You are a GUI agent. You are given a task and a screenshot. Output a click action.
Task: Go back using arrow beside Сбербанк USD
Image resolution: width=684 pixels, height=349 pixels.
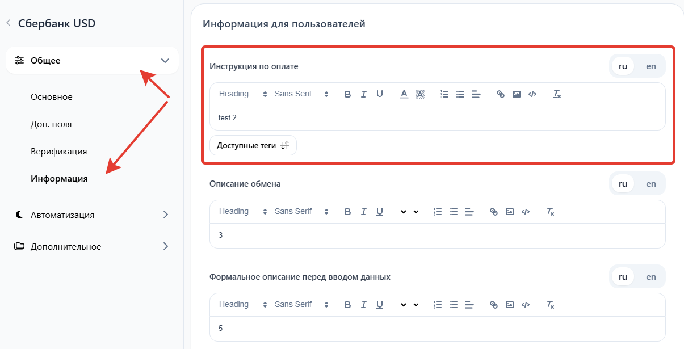point(9,23)
